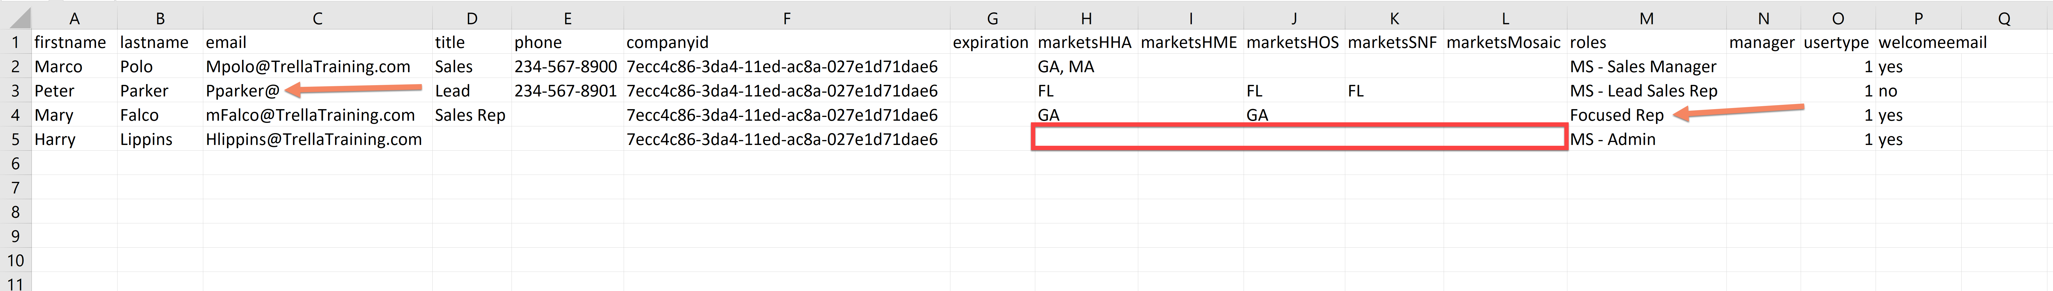Click the 'marketsHME' header cell

tap(1191, 42)
